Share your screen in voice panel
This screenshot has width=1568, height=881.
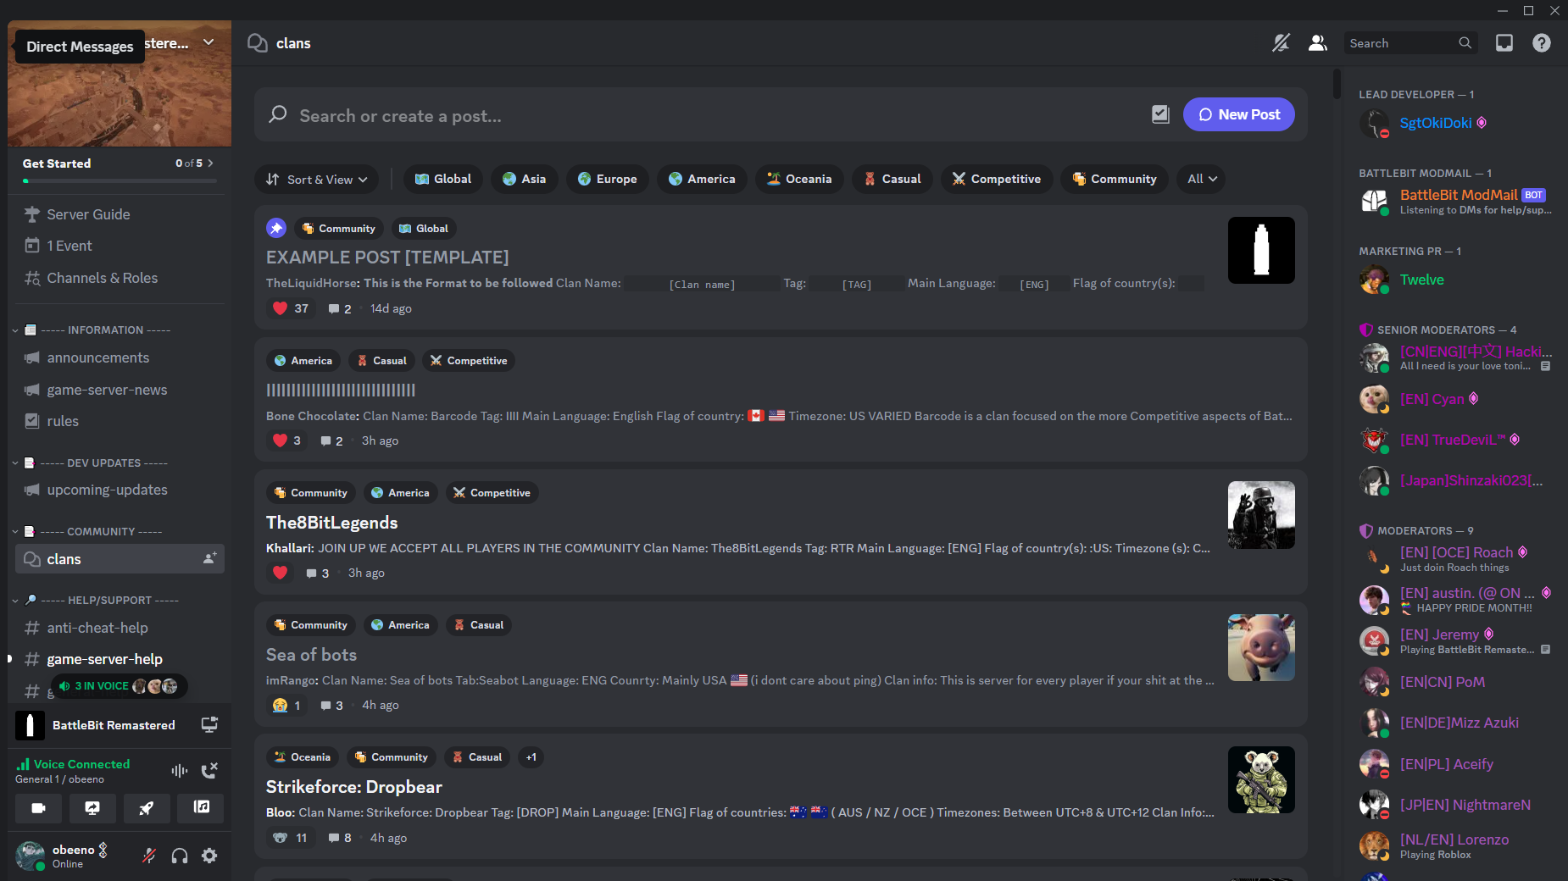tap(92, 808)
